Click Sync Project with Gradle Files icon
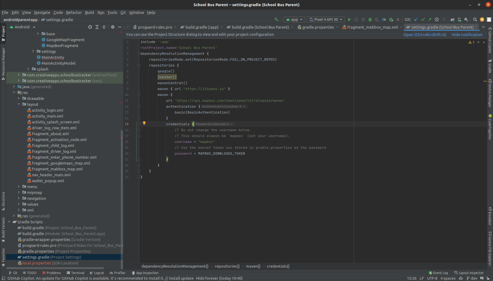Viewport: 493px width, 281px height. point(452,19)
